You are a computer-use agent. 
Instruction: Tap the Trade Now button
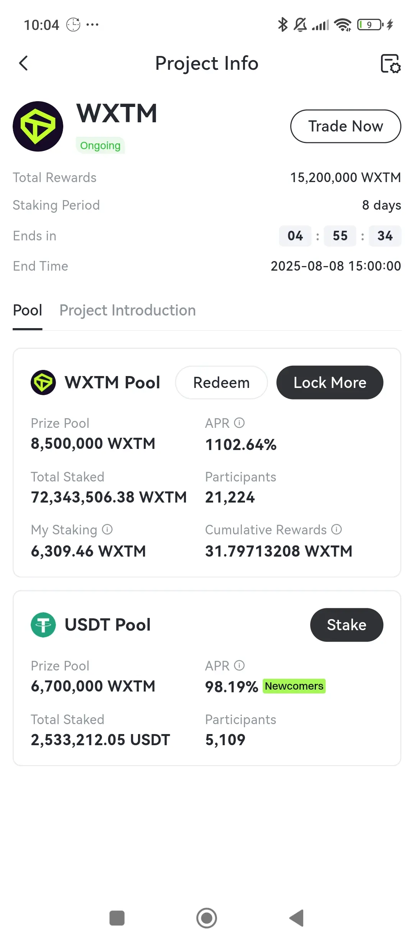tap(346, 126)
